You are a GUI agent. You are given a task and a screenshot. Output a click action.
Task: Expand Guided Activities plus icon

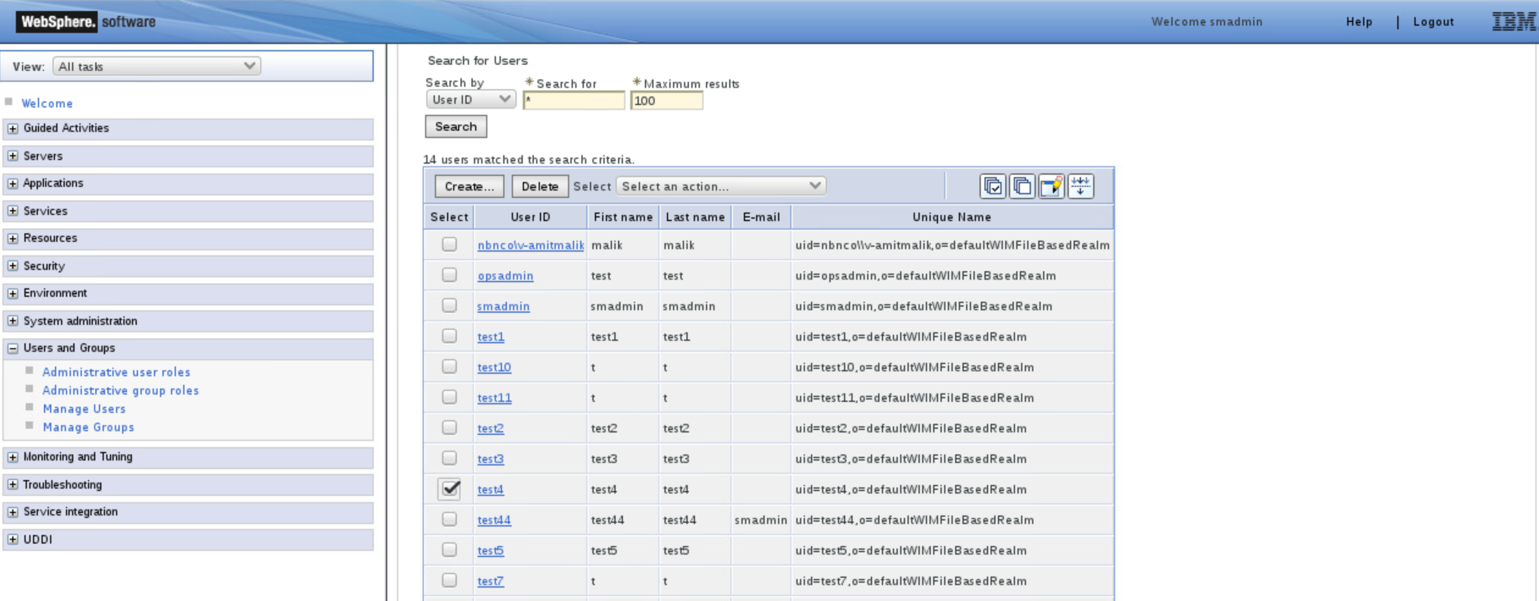[13, 128]
